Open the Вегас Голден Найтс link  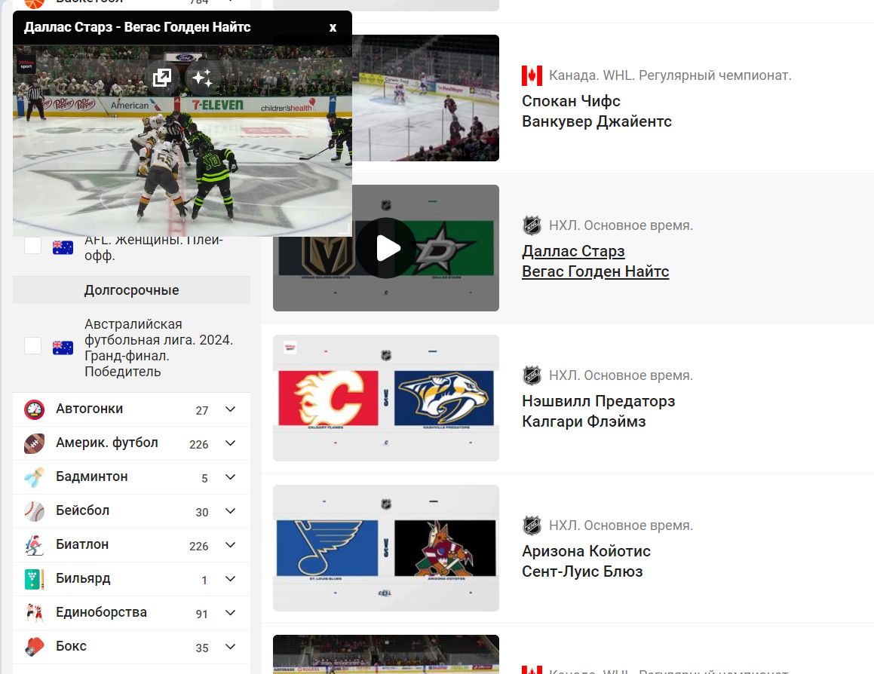pyautogui.click(x=595, y=271)
